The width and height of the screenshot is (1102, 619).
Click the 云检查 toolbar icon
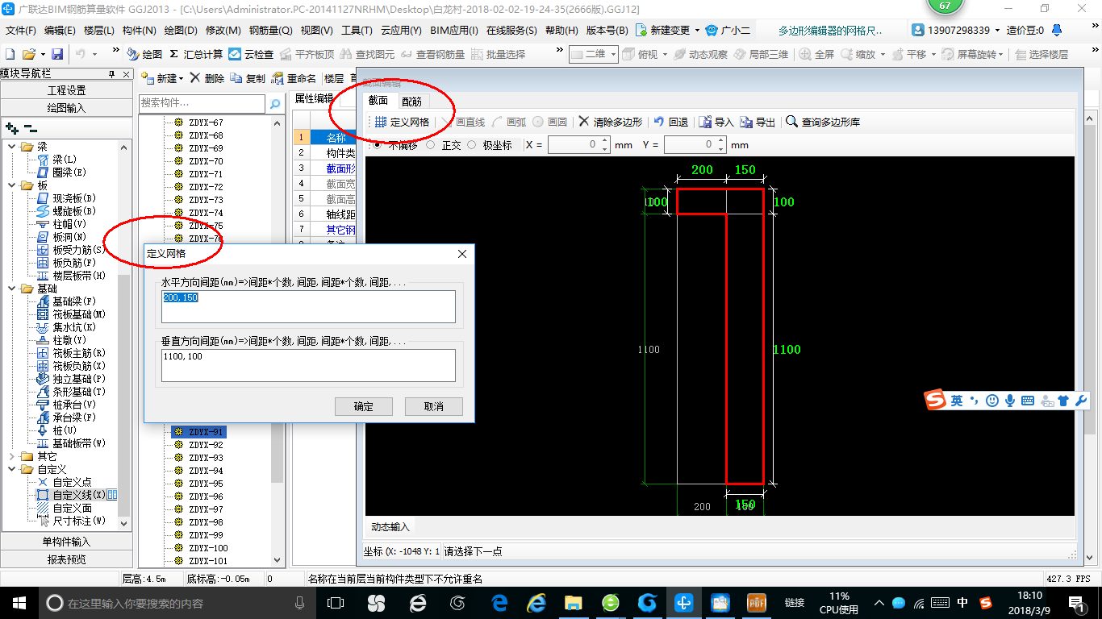click(x=251, y=54)
